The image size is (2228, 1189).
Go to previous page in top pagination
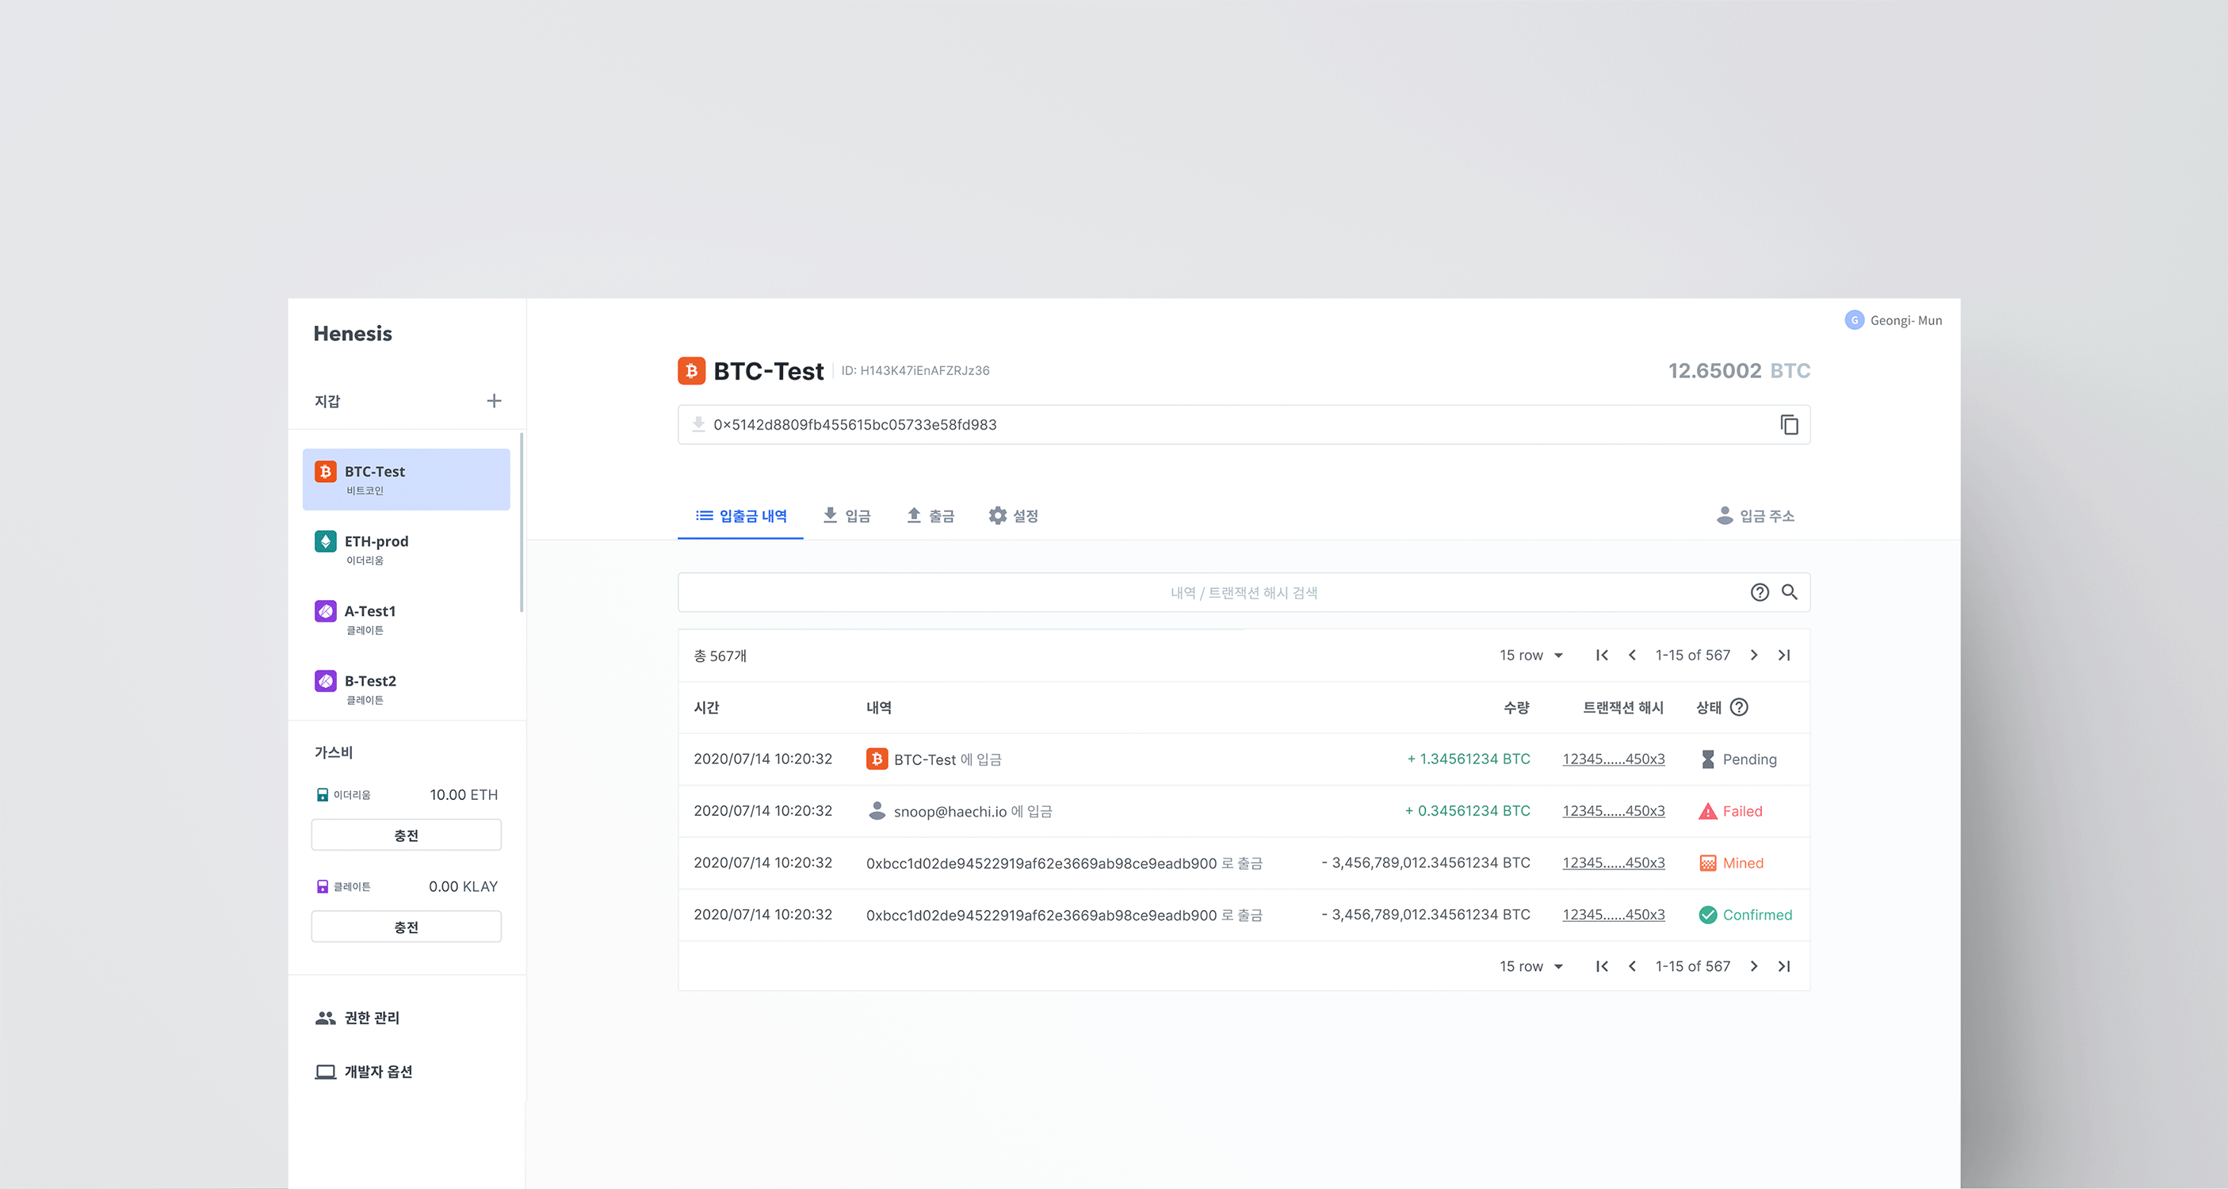pos(1632,656)
